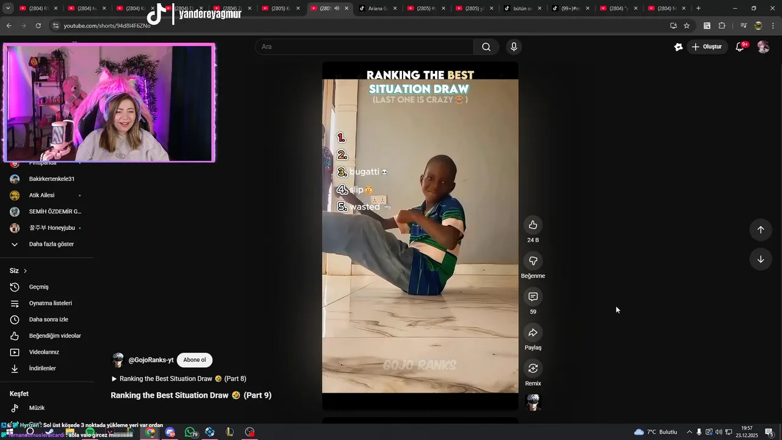
Task: Go to the next Short with down arrow
Action: point(761,259)
